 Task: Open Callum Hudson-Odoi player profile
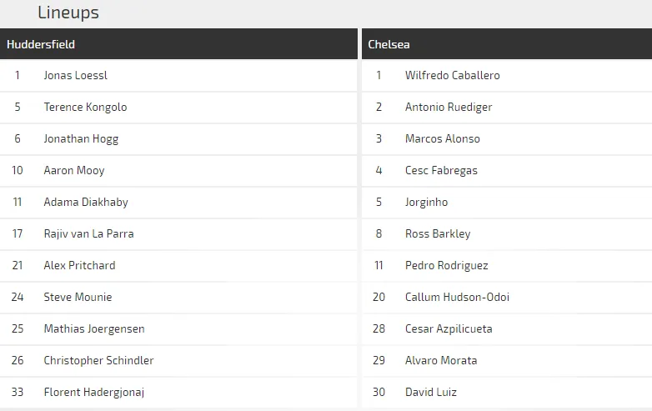tap(457, 297)
